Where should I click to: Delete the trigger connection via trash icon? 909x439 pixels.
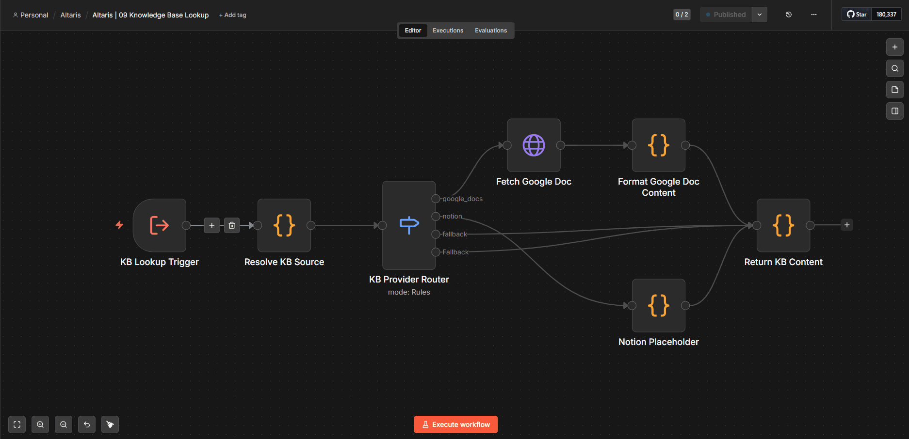(232, 225)
